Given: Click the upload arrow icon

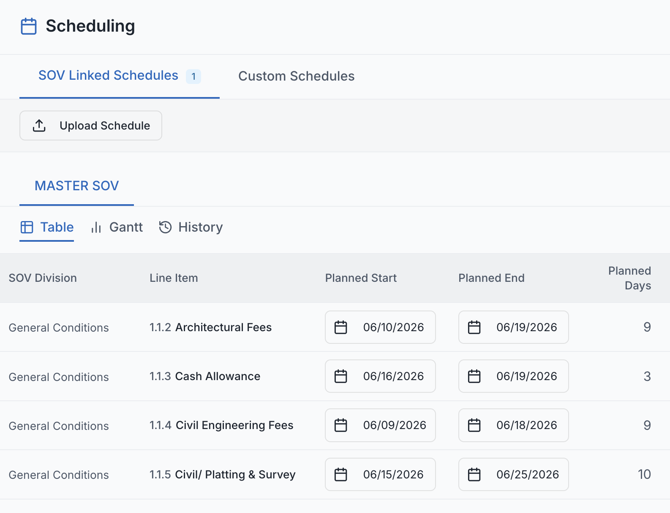Looking at the screenshot, I should tap(39, 125).
